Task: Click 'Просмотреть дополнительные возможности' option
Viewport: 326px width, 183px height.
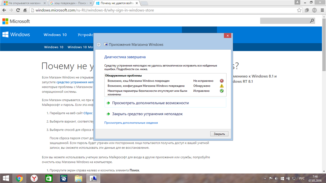Action: tap(165, 103)
